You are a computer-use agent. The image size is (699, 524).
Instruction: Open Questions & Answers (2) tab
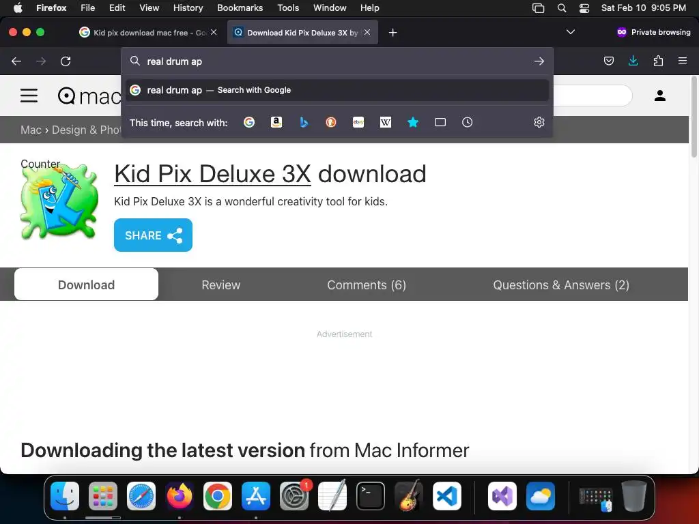tap(561, 285)
